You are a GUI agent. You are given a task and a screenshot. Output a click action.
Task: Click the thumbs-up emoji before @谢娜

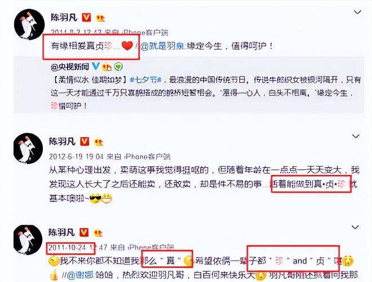(x=55, y=275)
